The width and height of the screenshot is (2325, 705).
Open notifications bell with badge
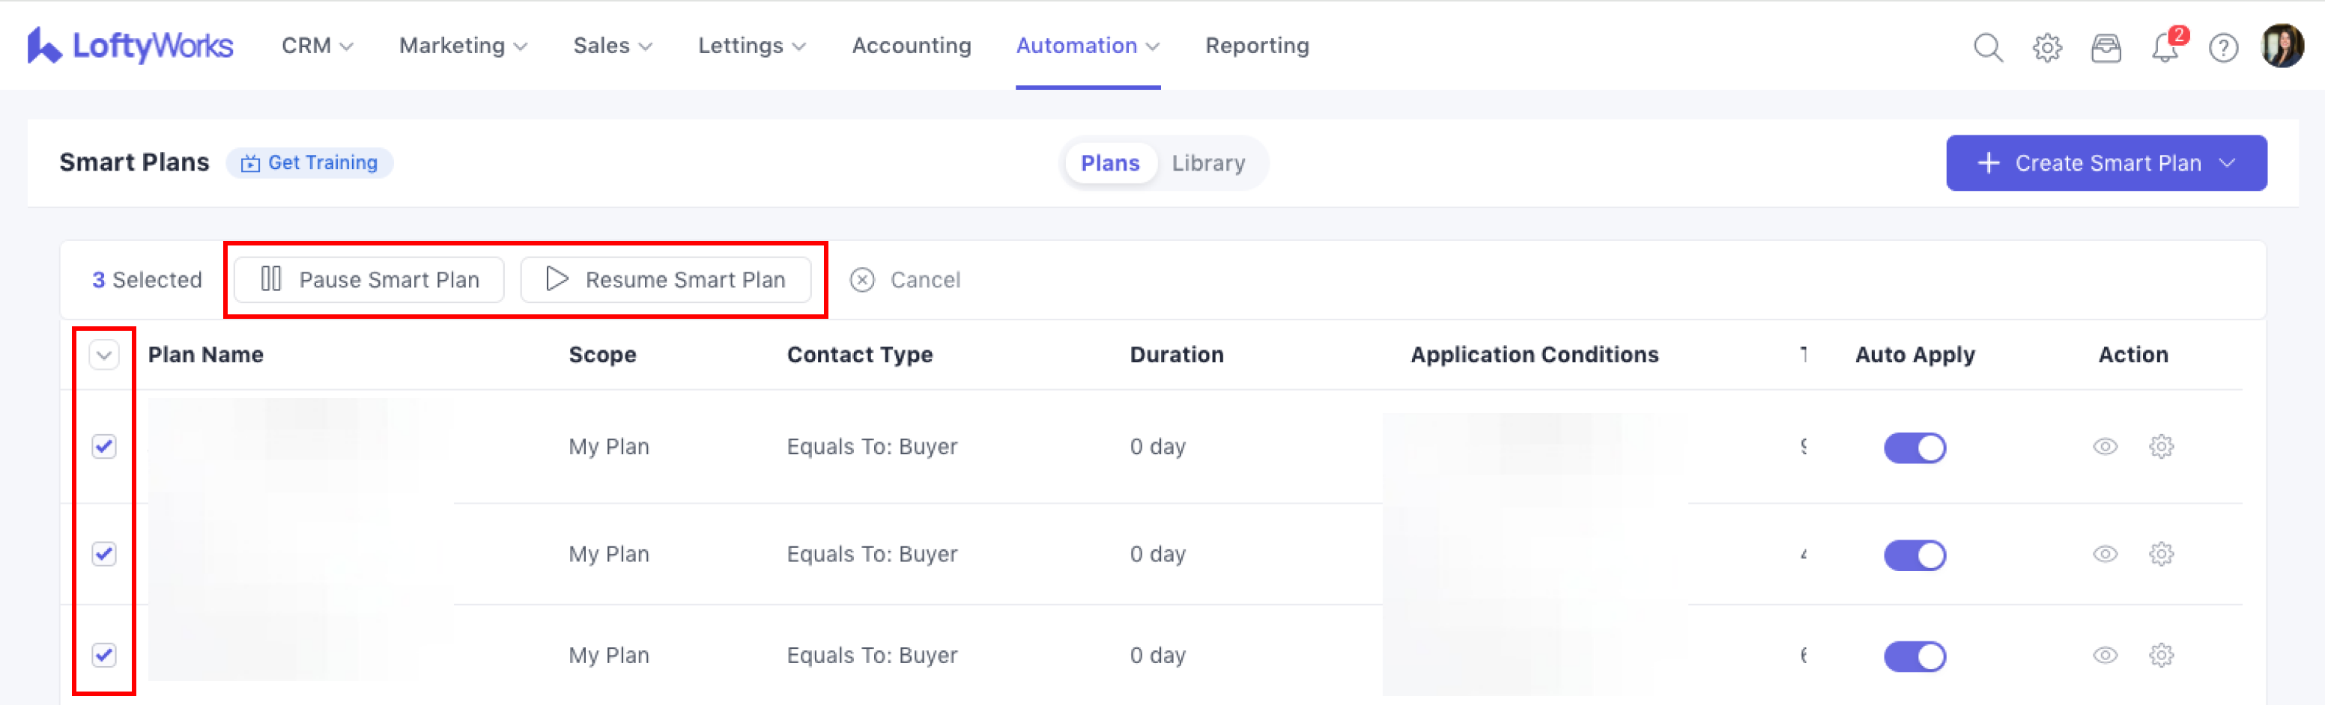pyautogui.click(x=2165, y=47)
